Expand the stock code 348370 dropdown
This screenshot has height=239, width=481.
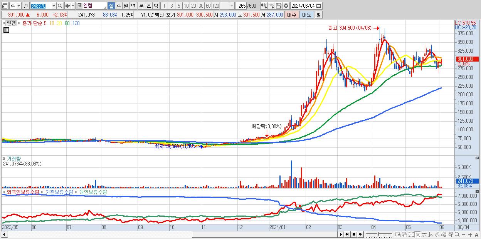[54, 6]
